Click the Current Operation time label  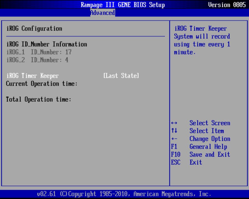[x=41, y=84]
